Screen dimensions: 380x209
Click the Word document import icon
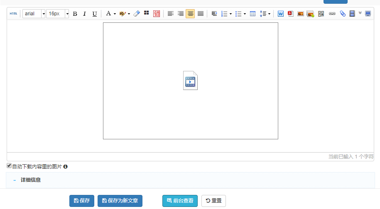click(x=281, y=14)
